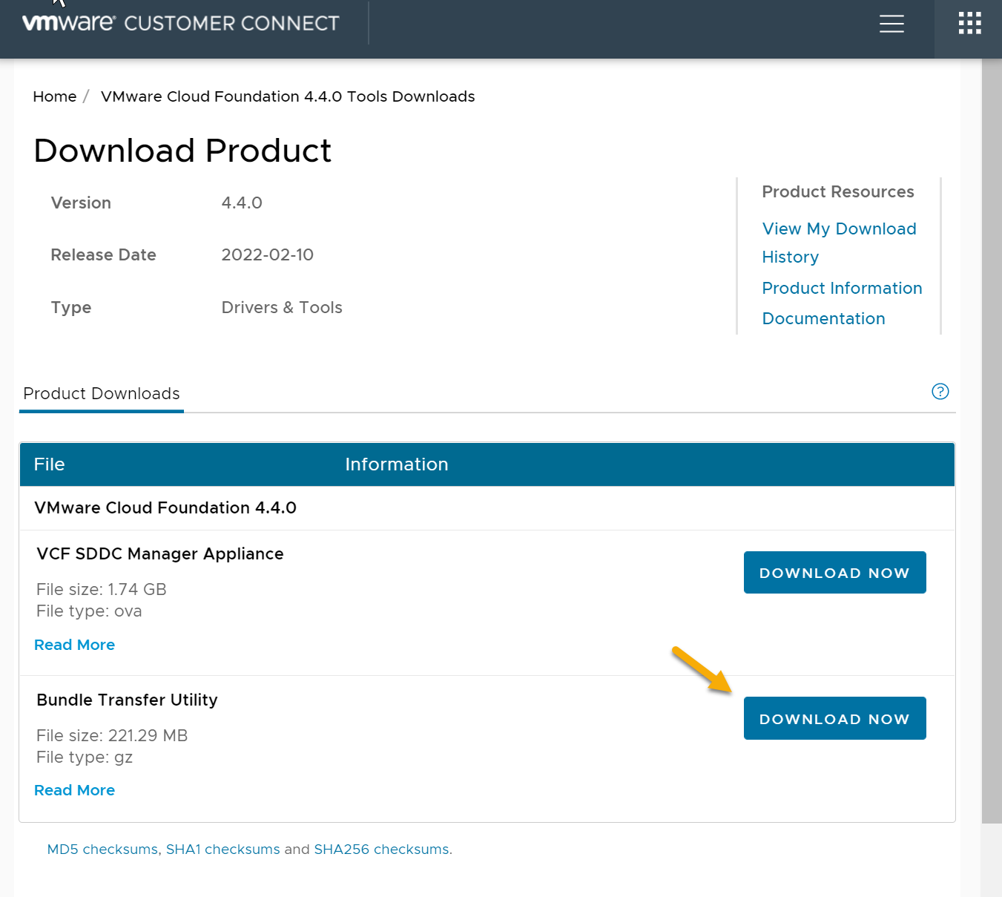1002x897 pixels.
Task: Download the VCF SDDC Manager Appliance
Action: pos(834,573)
